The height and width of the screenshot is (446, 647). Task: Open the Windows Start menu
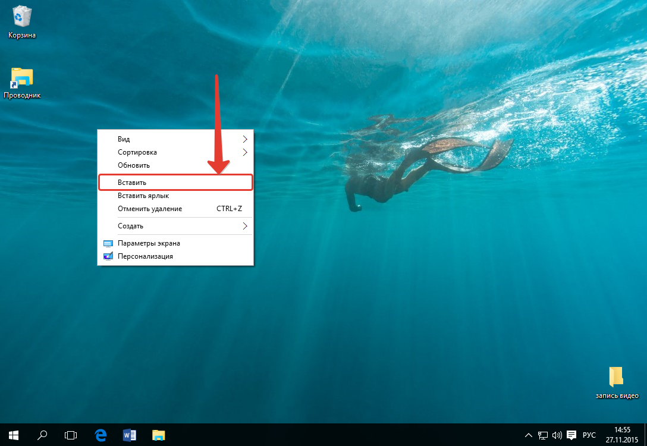tap(14, 435)
